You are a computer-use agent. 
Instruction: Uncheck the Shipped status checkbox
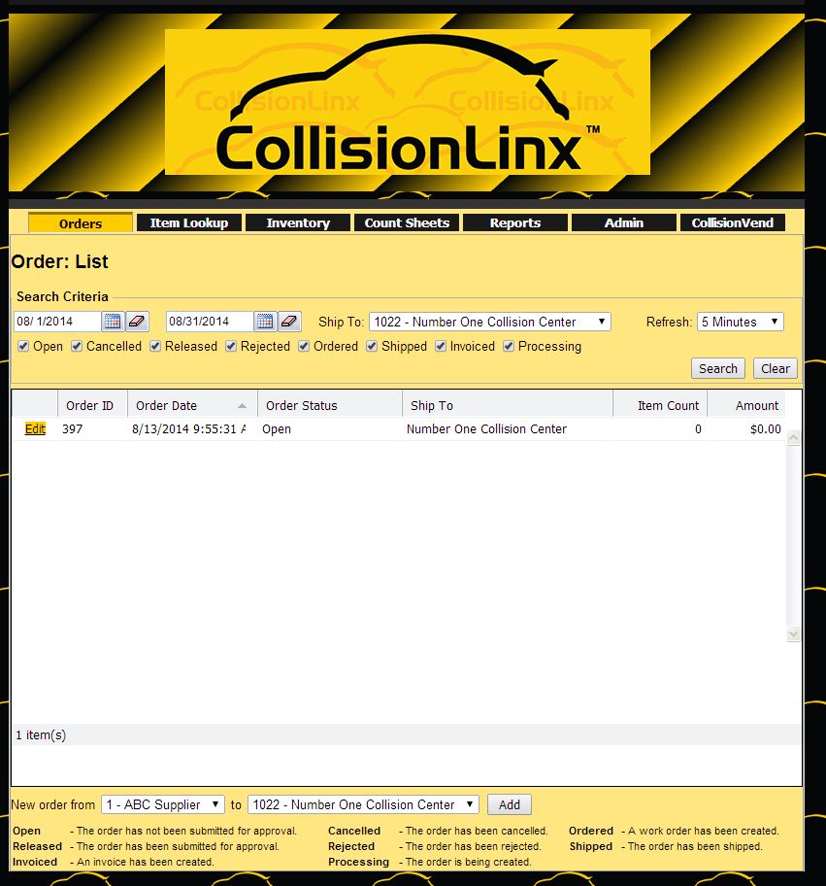click(x=372, y=347)
